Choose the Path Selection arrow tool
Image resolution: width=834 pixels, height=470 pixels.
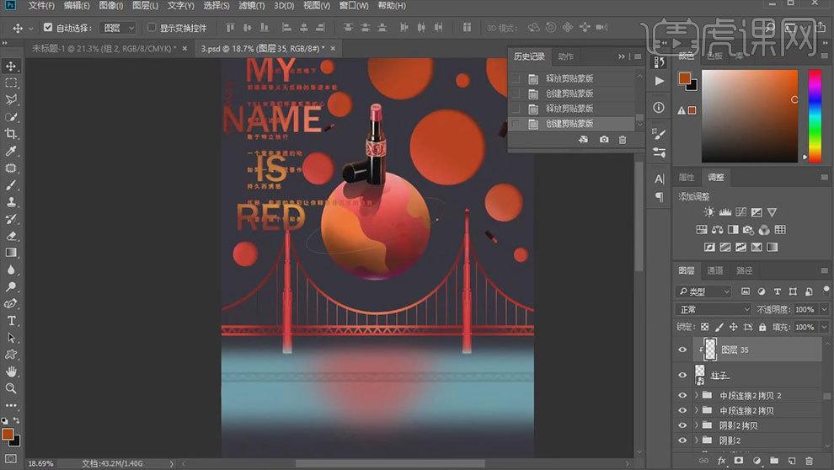[x=11, y=338]
